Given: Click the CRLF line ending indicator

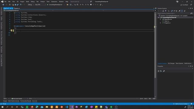Looking at the screenshot, I should (154, 99).
